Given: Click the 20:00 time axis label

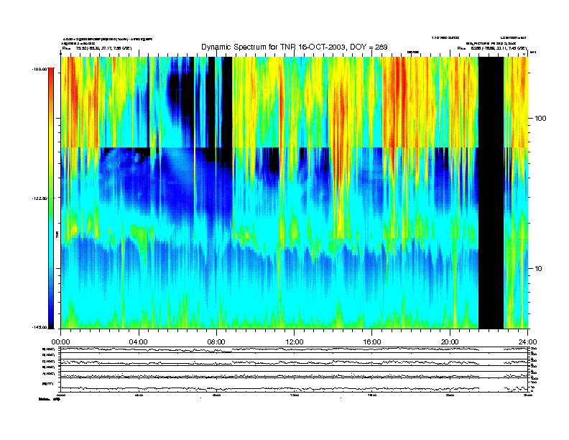Looking at the screenshot, I should (450, 342).
